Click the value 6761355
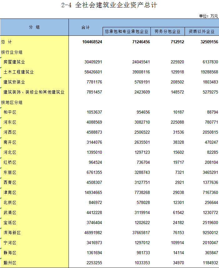 coord(94,173)
